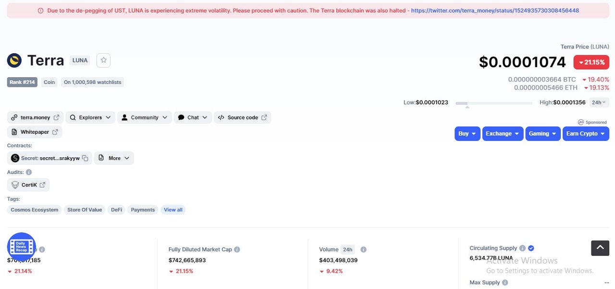Open the Earn Crypto dropdown button
615x289 pixels.
coord(586,134)
